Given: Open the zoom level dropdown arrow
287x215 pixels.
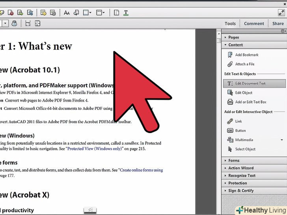Looking at the screenshot, I should pyautogui.click(x=5, y=23).
